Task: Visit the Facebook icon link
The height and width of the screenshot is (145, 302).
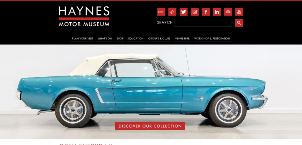Action: coord(206,12)
